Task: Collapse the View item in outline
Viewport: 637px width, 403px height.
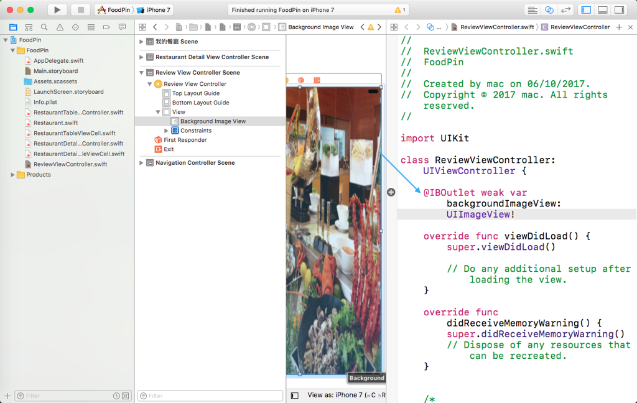Action: (x=157, y=112)
